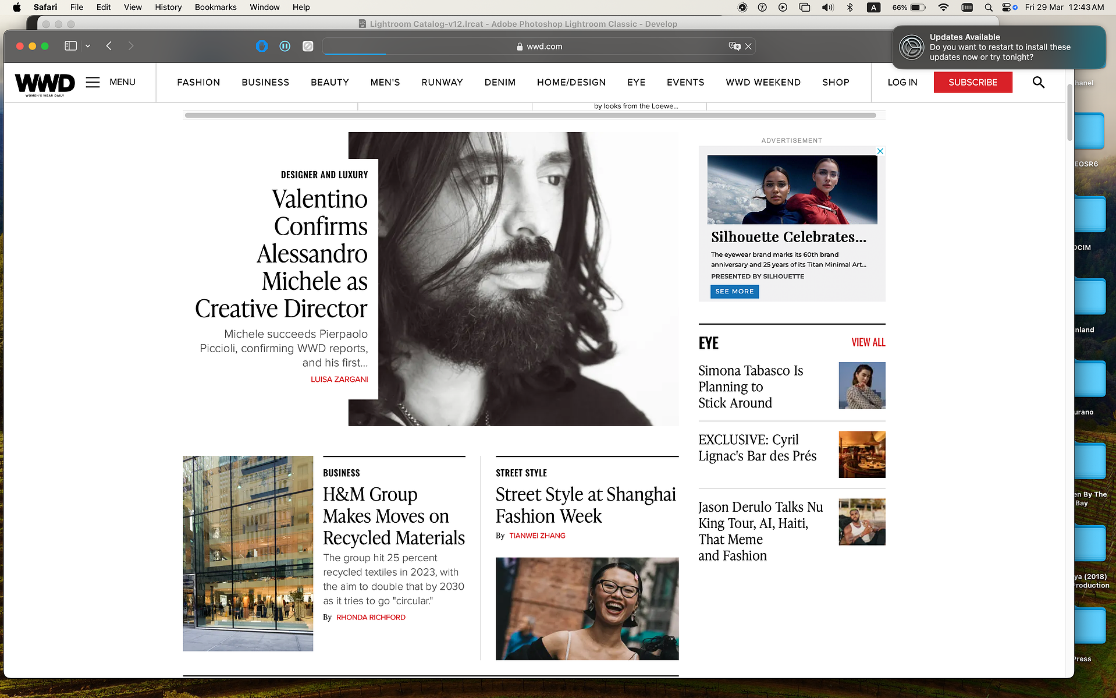Open Spotlight search in menu bar

coord(988,7)
